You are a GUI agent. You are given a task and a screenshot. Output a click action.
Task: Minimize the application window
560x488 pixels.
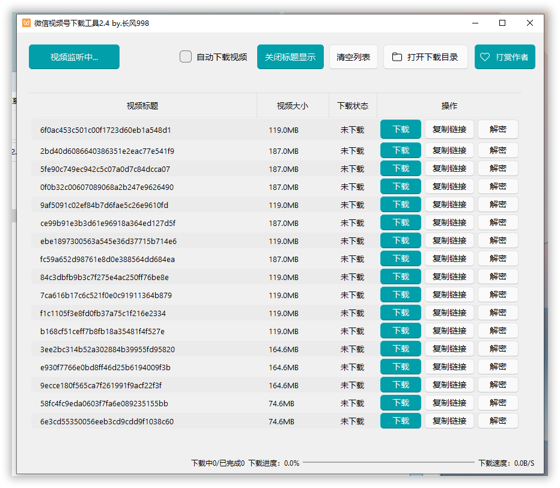click(x=475, y=23)
